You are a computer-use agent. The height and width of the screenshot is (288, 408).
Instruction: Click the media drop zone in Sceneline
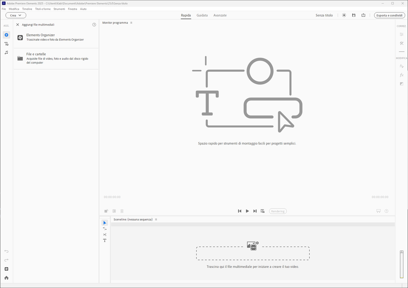pyautogui.click(x=253, y=253)
